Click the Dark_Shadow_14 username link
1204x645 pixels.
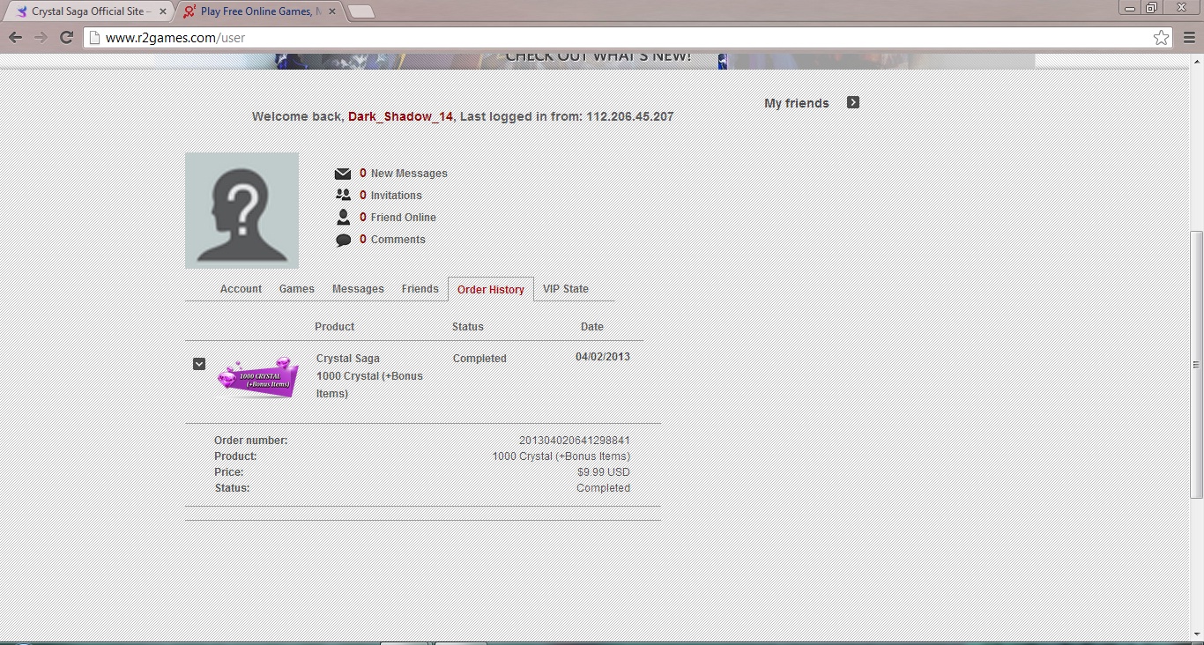coord(400,116)
